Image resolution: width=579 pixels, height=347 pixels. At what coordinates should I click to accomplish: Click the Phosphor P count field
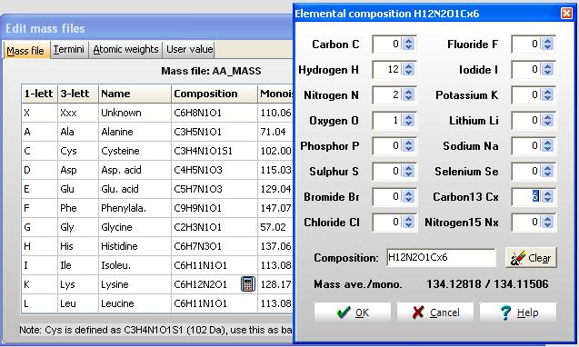[387, 146]
